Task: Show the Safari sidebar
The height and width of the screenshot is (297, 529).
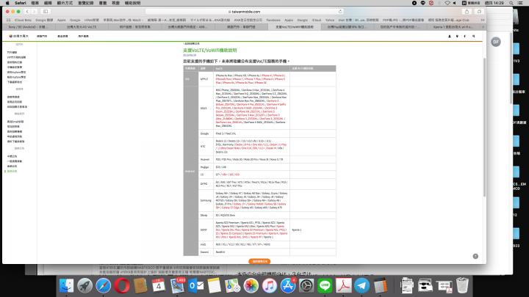Action: 46,12
